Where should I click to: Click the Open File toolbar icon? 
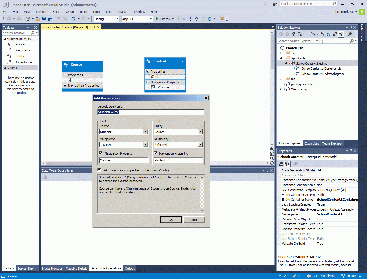point(38,19)
